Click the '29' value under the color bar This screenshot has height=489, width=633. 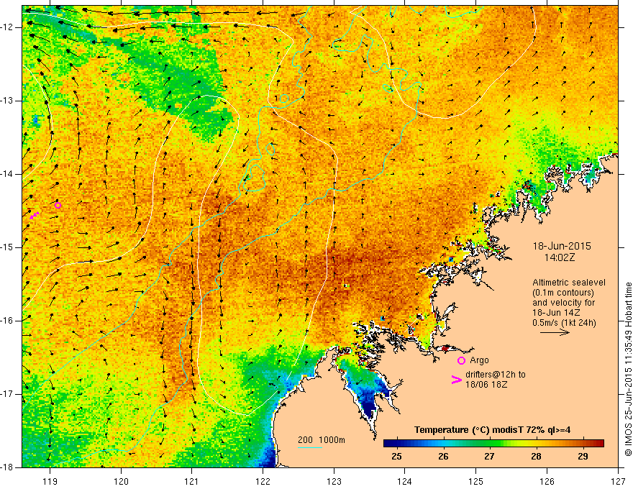click(583, 457)
